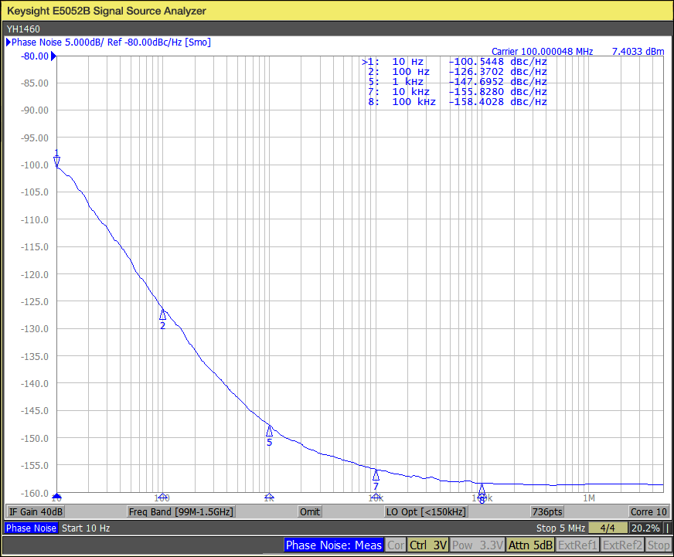The width and height of the screenshot is (674, 557).
Task: Click the 20.2% progress indicator
Action: [645, 528]
